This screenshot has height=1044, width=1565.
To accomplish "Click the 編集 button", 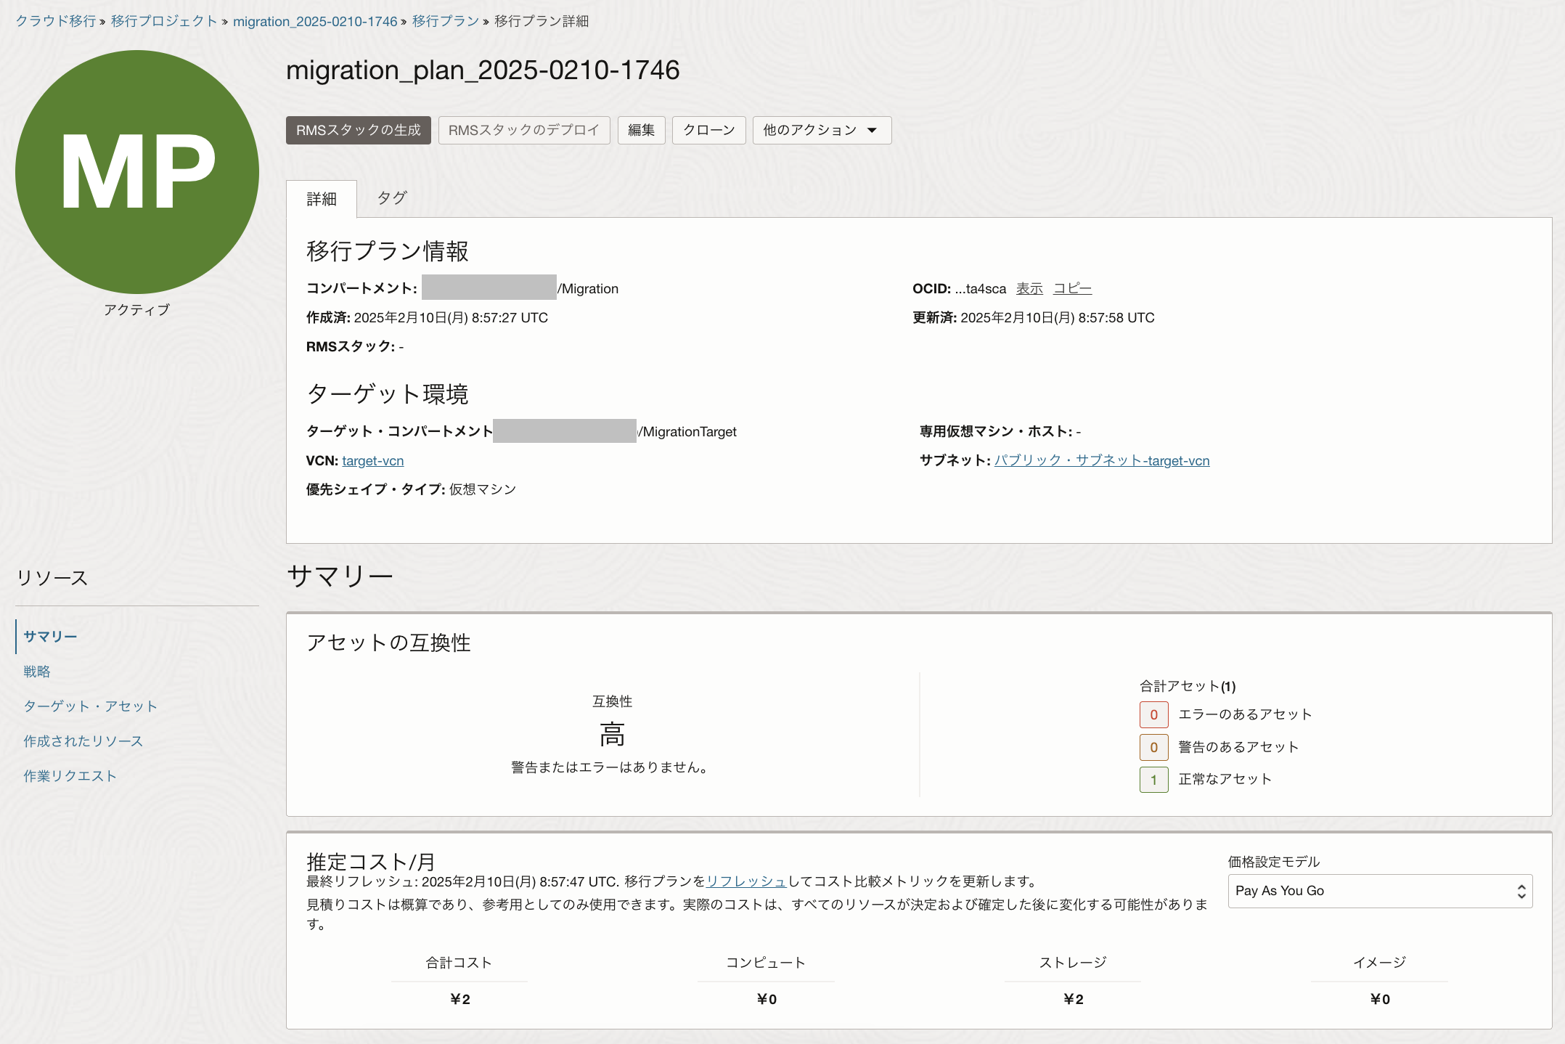I will pyautogui.click(x=641, y=130).
